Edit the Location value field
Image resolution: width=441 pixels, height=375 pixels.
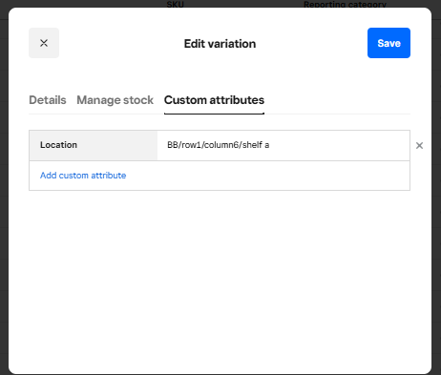click(x=283, y=145)
